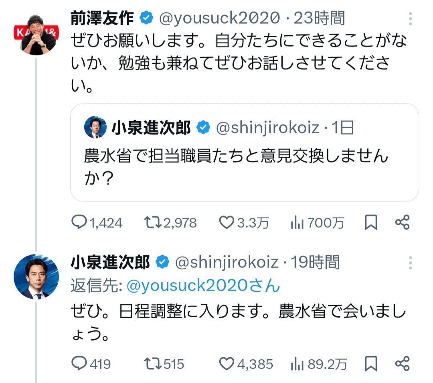This screenshot has width=433, height=383.
Task: Share the 小泉進次郎 reply post
Action: coord(402,364)
